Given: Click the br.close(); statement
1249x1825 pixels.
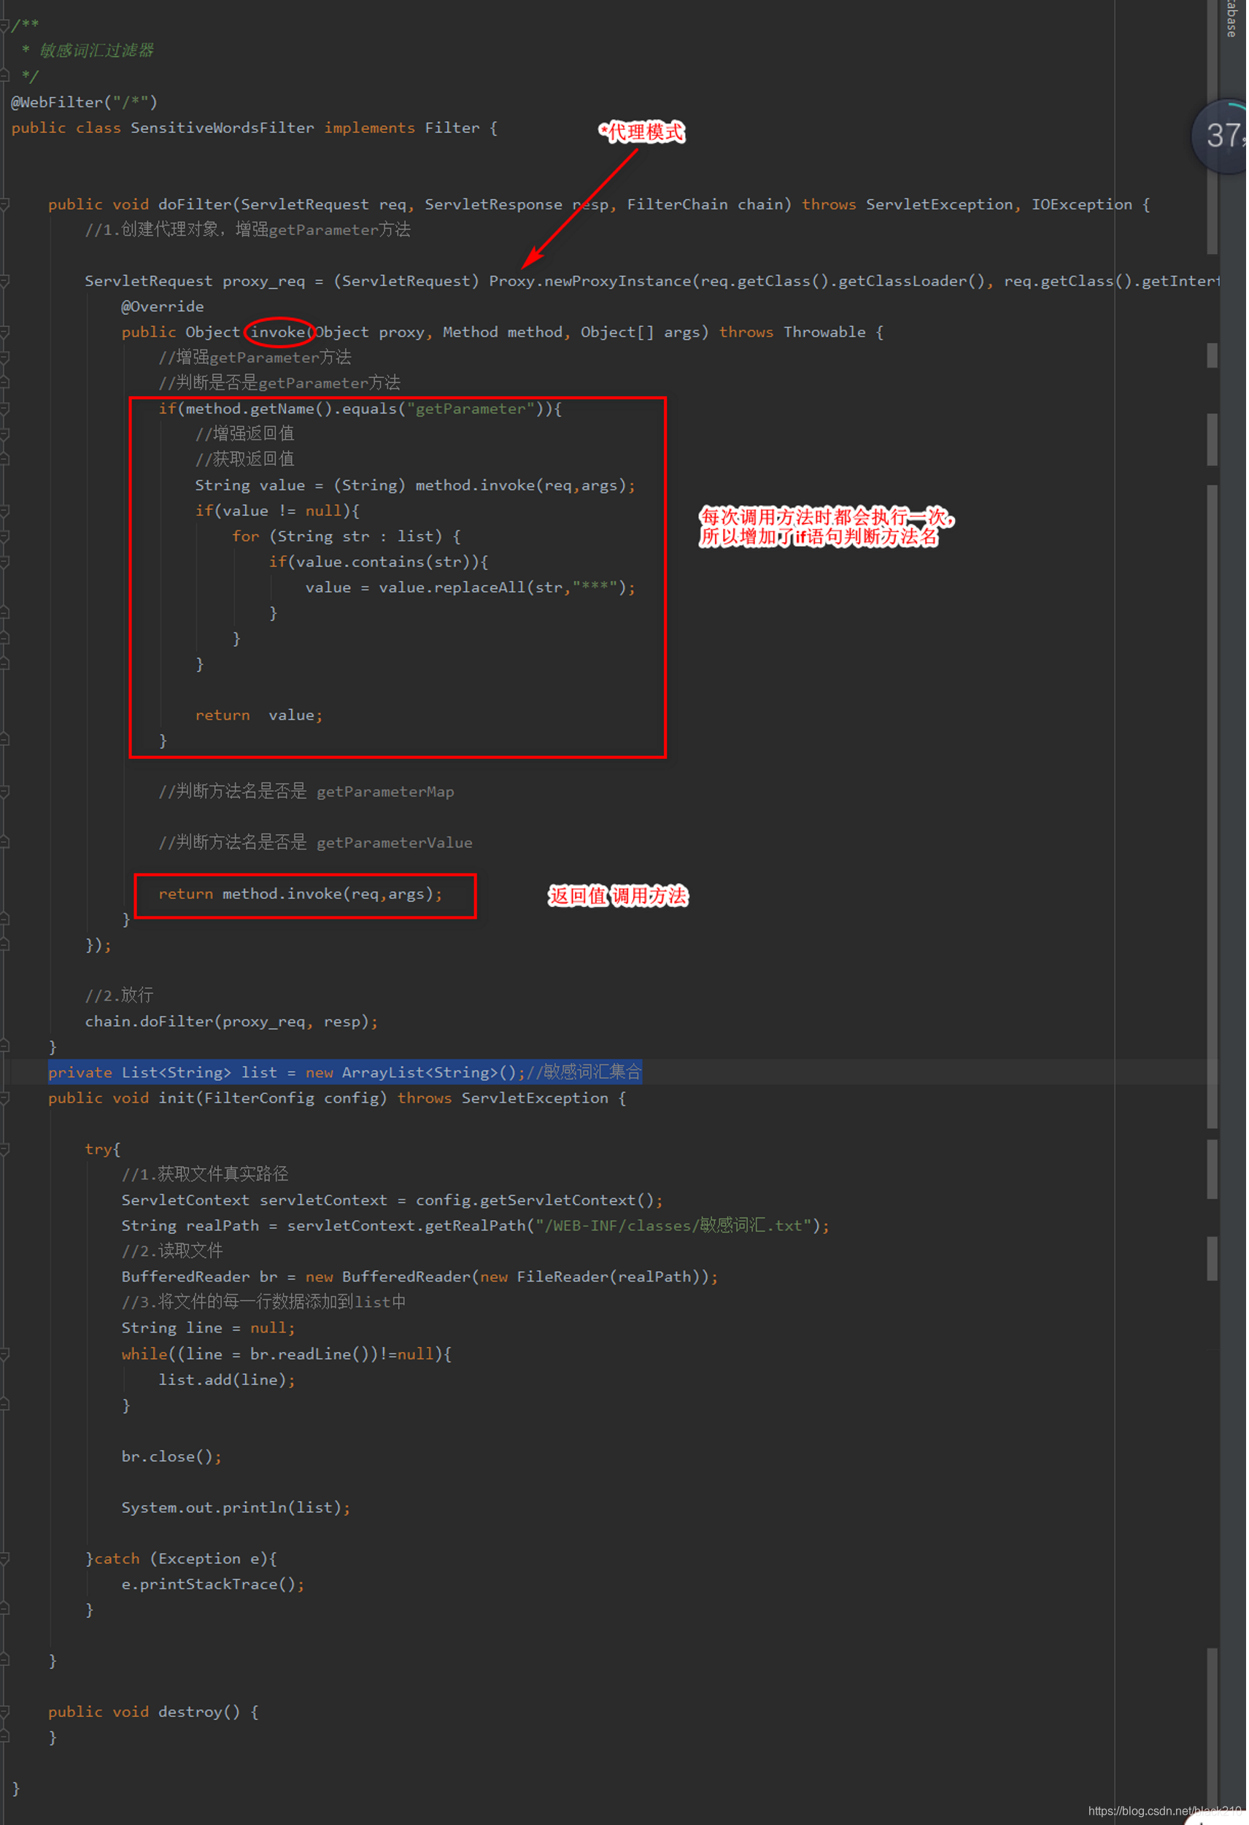Looking at the screenshot, I should pyautogui.click(x=172, y=1456).
